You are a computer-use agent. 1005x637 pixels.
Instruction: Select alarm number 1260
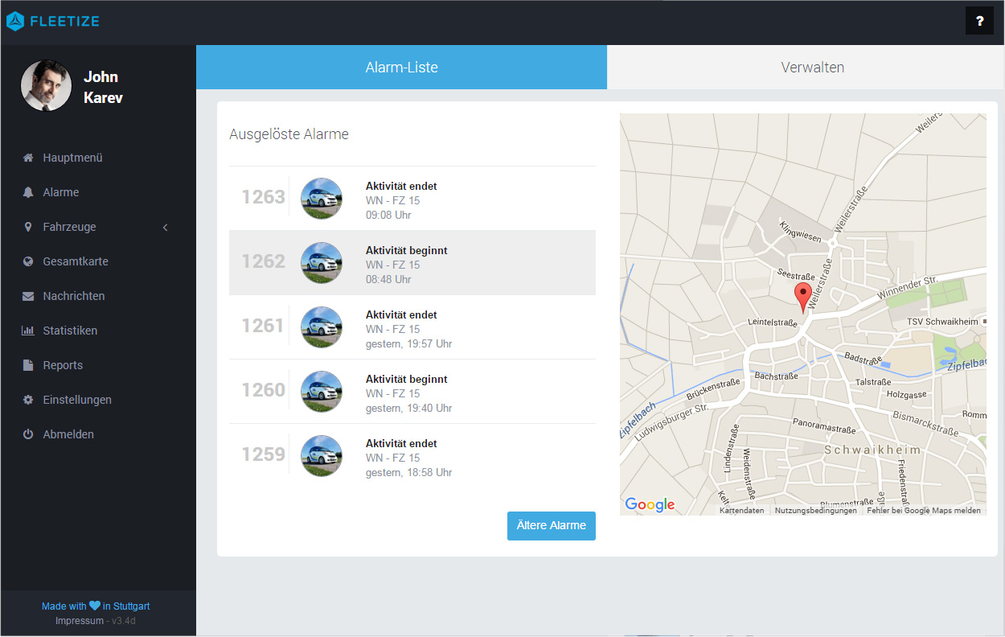pos(264,390)
